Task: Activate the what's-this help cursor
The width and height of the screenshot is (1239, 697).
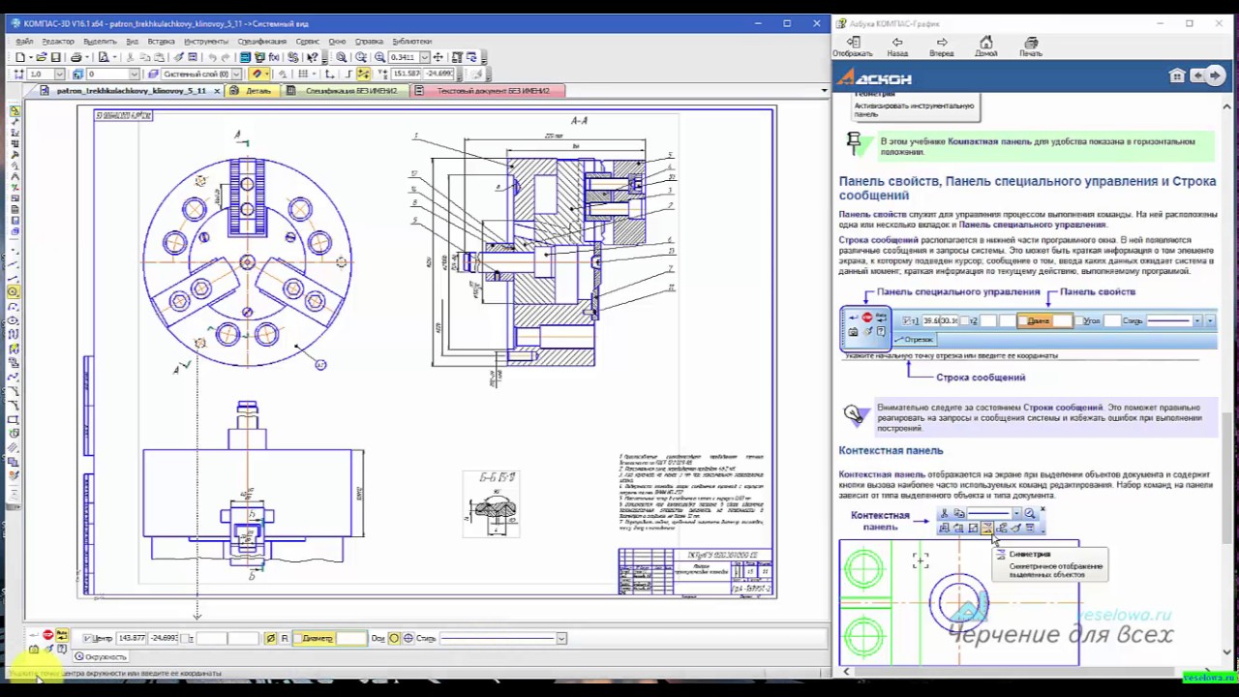Action: click(312, 57)
